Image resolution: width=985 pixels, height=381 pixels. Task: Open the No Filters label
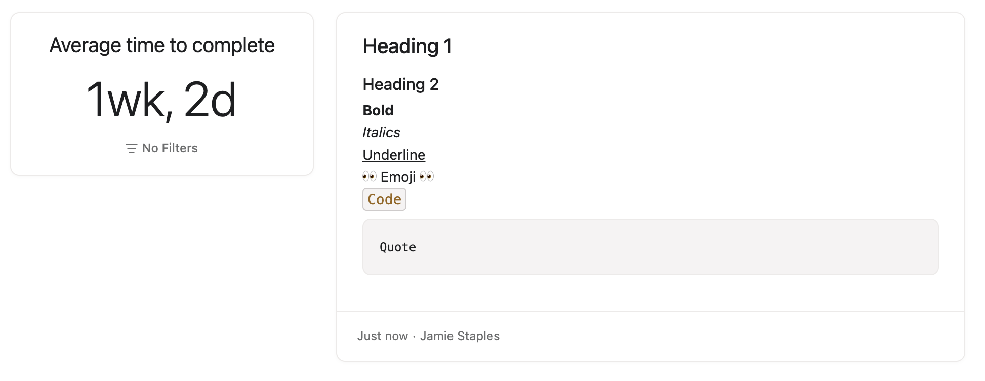170,148
